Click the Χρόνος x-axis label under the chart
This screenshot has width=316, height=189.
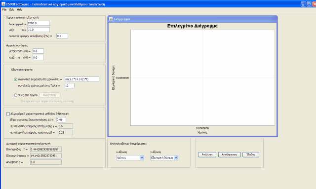[x=202, y=133]
